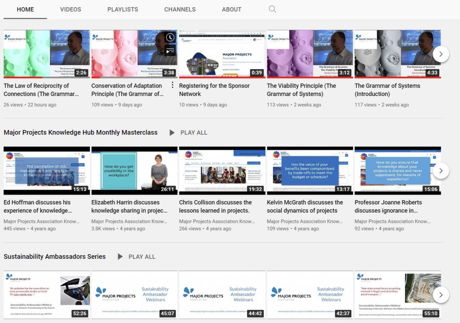460x323 pixels.
Task: Open the channel search magnifier icon
Action: click(x=272, y=9)
